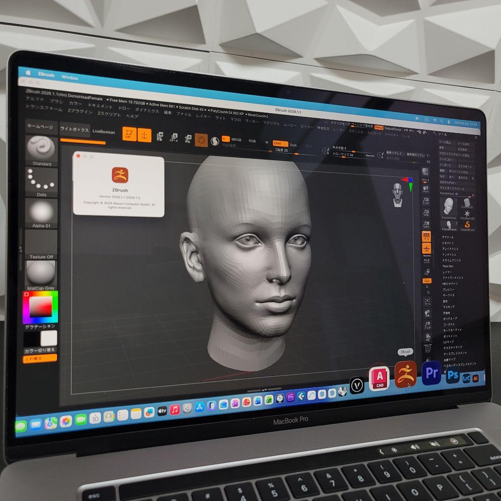
Task: Click the red gradient color picker
Action: [x=41, y=305]
